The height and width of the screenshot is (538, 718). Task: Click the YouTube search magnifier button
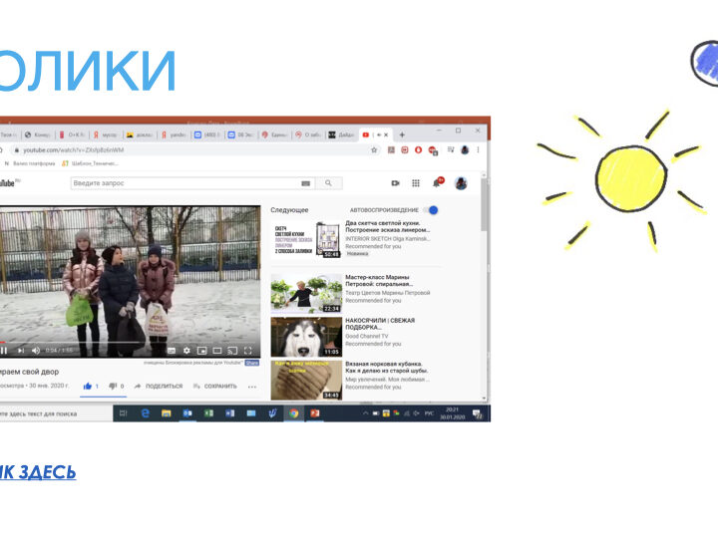(x=329, y=183)
